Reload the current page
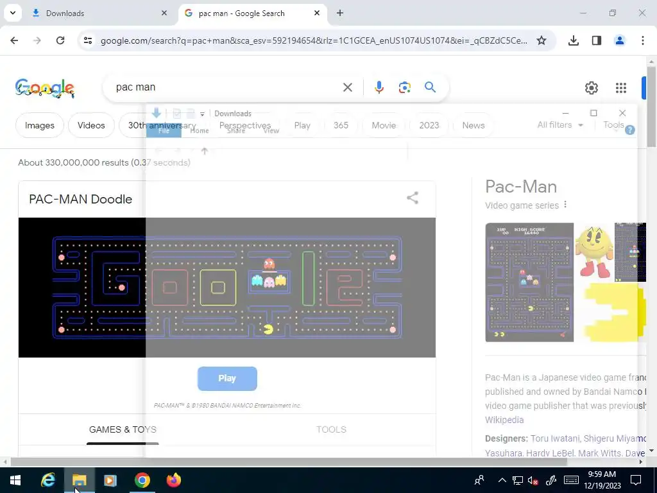 (60, 40)
